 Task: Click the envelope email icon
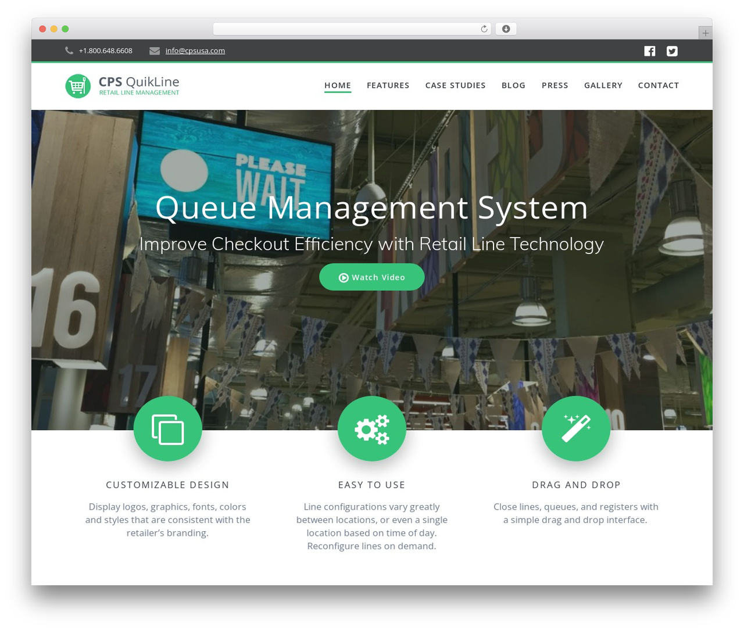(x=155, y=51)
